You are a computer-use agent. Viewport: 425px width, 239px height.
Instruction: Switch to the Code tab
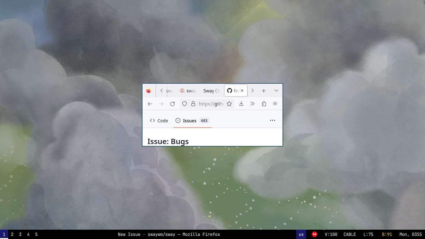[x=159, y=120]
